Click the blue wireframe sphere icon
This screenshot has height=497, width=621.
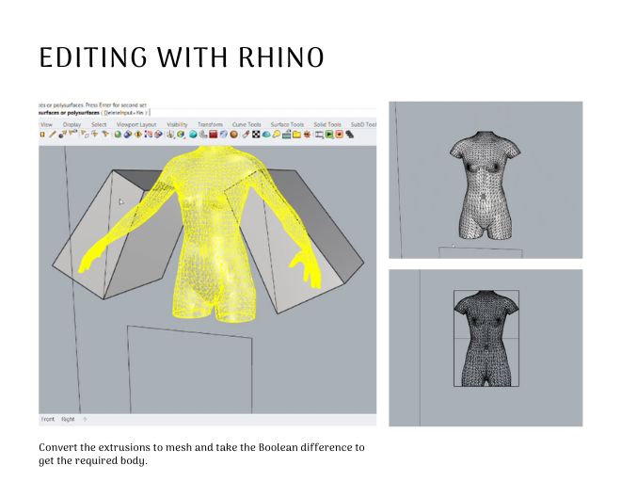click(224, 135)
